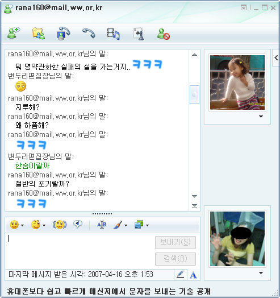Screen dimensions: 280x298
Task: Launch games with the cards-and-chess icon
Action: click(x=139, y=34)
